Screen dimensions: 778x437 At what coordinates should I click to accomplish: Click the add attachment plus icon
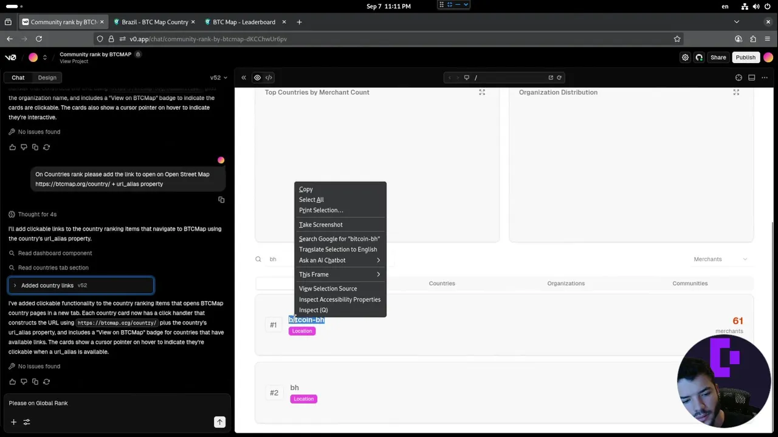13,422
